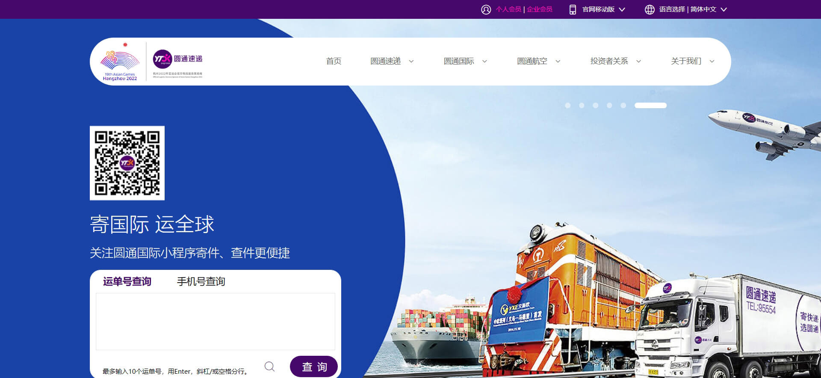Click the mobile phone icon in top bar
The image size is (821, 378).
[573, 9]
